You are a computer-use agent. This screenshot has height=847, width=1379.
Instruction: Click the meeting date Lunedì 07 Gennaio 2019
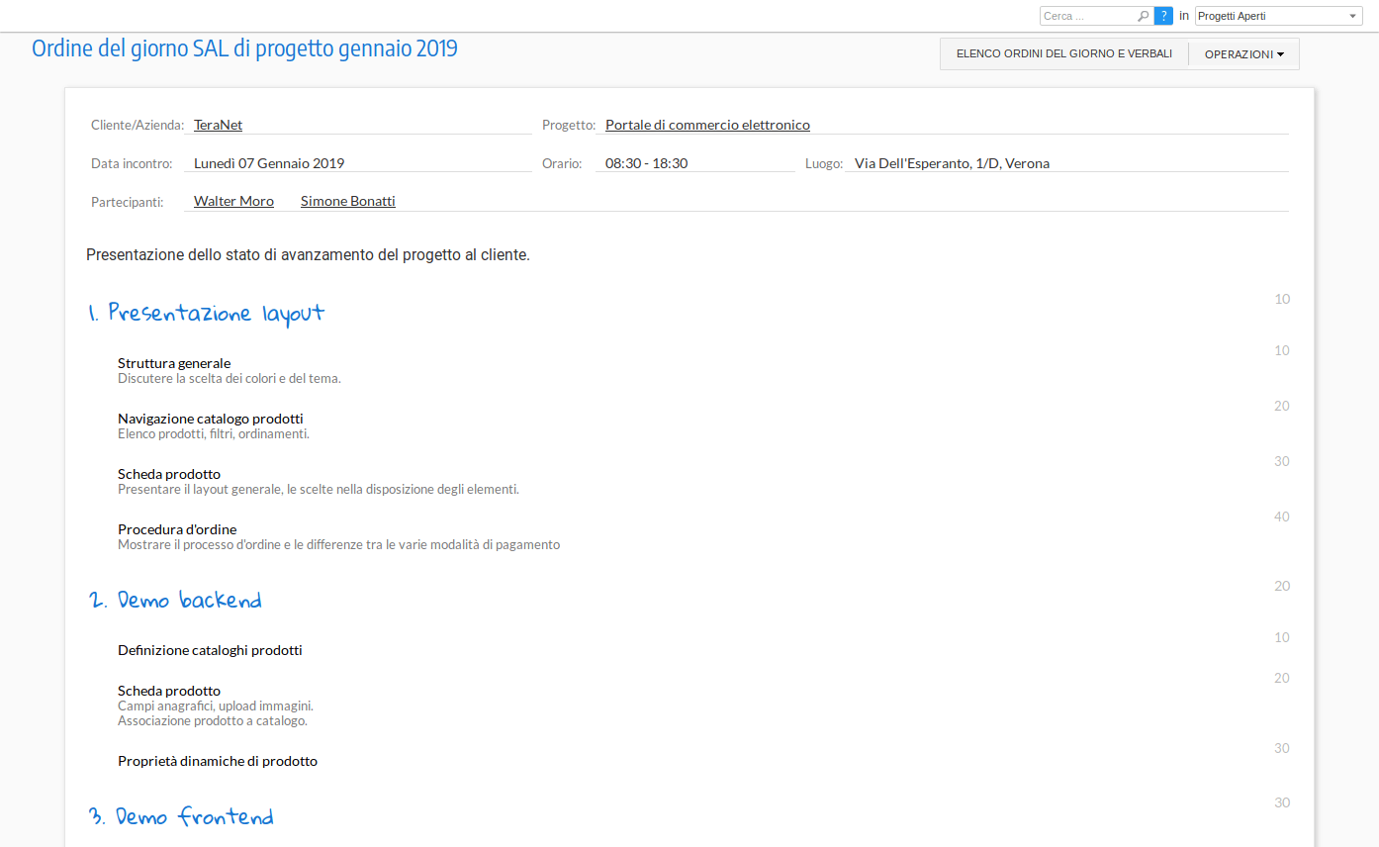(269, 163)
